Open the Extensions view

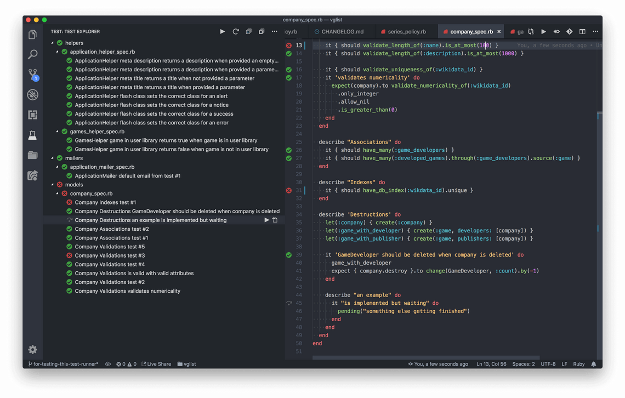tap(33, 115)
